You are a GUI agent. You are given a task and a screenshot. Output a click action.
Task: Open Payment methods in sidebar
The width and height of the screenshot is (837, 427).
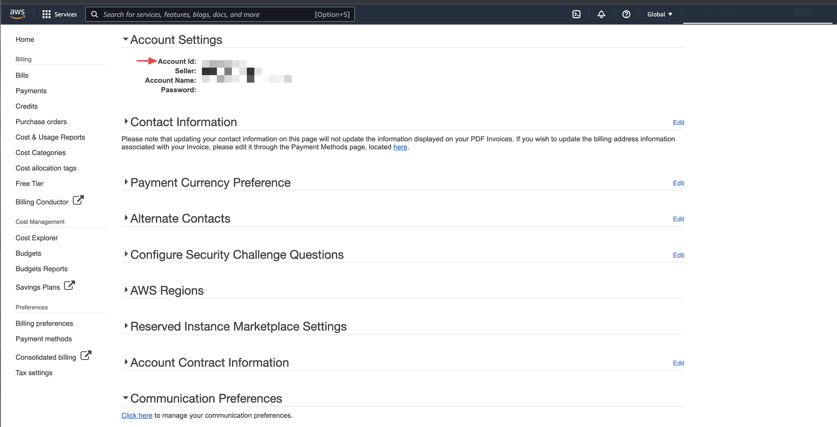[x=44, y=339]
